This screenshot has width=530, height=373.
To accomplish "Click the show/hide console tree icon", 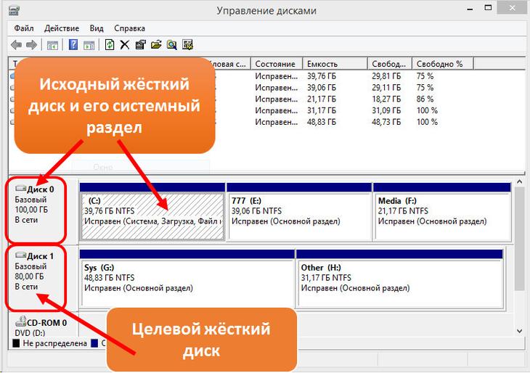I will click(x=52, y=45).
